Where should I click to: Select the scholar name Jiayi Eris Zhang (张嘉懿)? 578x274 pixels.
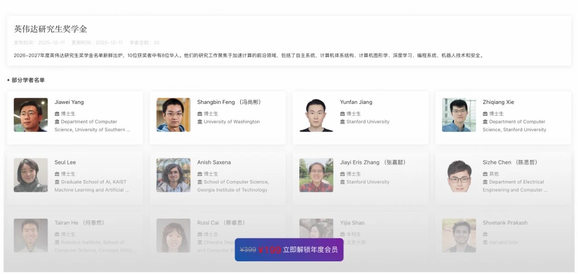[x=374, y=162]
